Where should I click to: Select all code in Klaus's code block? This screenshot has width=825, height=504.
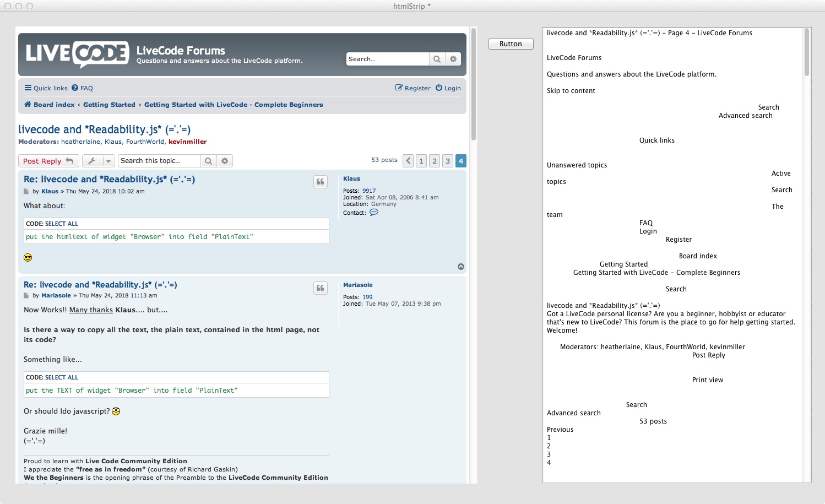coord(62,224)
